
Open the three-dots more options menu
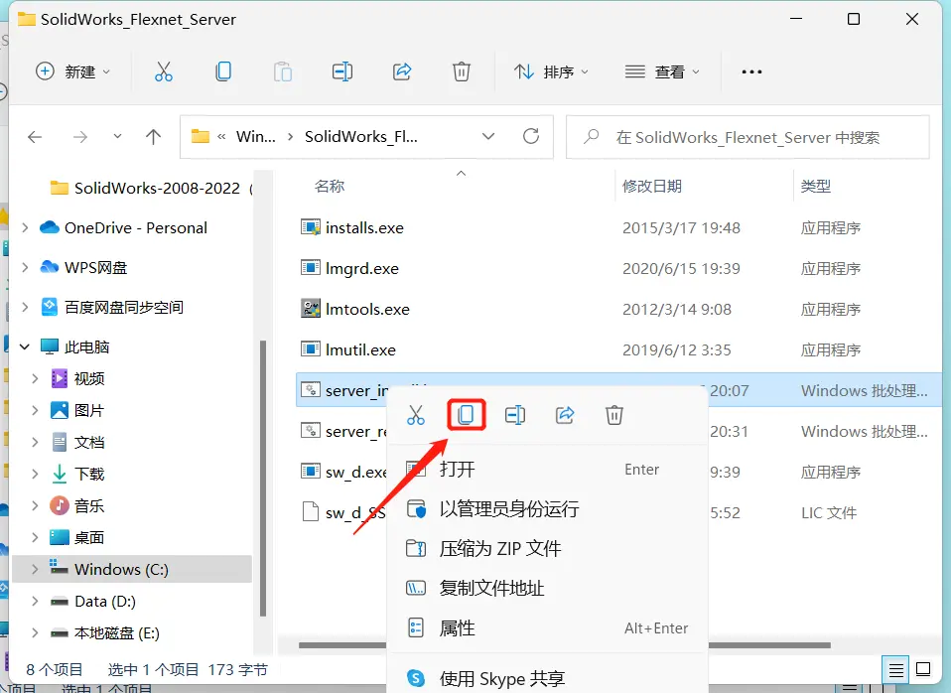coord(751,71)
